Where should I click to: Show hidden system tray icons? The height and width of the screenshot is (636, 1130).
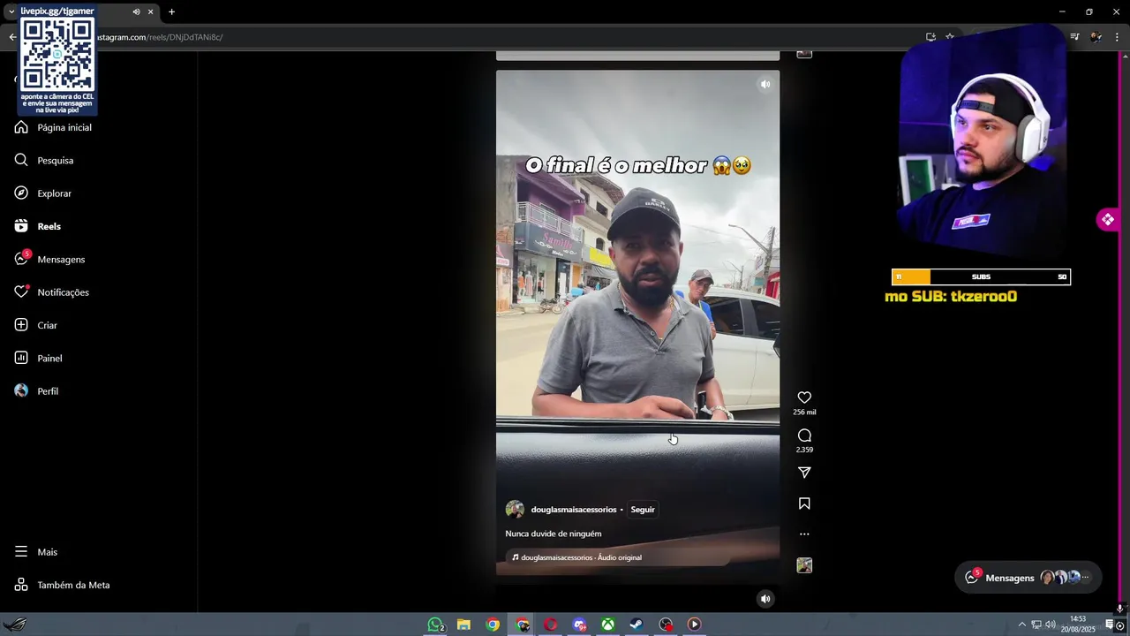point(1022,625)
